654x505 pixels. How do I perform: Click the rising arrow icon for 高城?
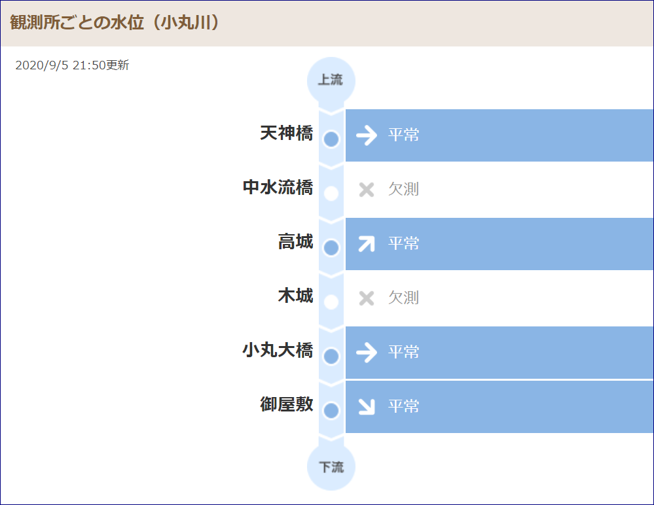pos(366,244)
